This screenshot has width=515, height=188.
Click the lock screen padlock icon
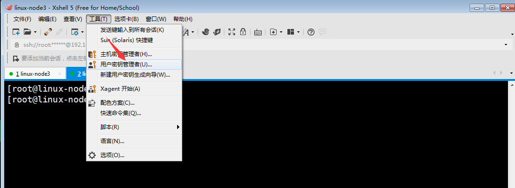tap(243, 32)
